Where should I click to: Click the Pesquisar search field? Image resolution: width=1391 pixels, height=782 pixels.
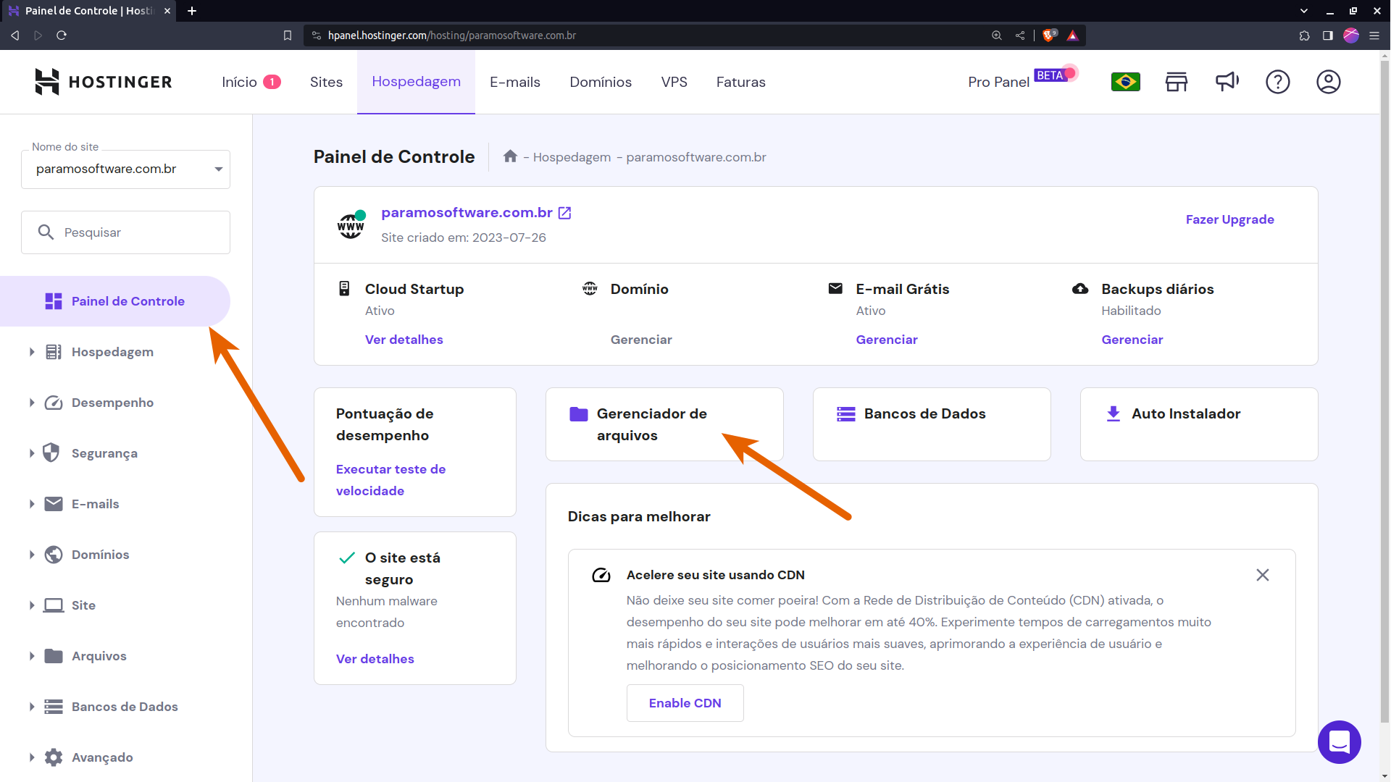pyautogui.click(x=125, y=232)
